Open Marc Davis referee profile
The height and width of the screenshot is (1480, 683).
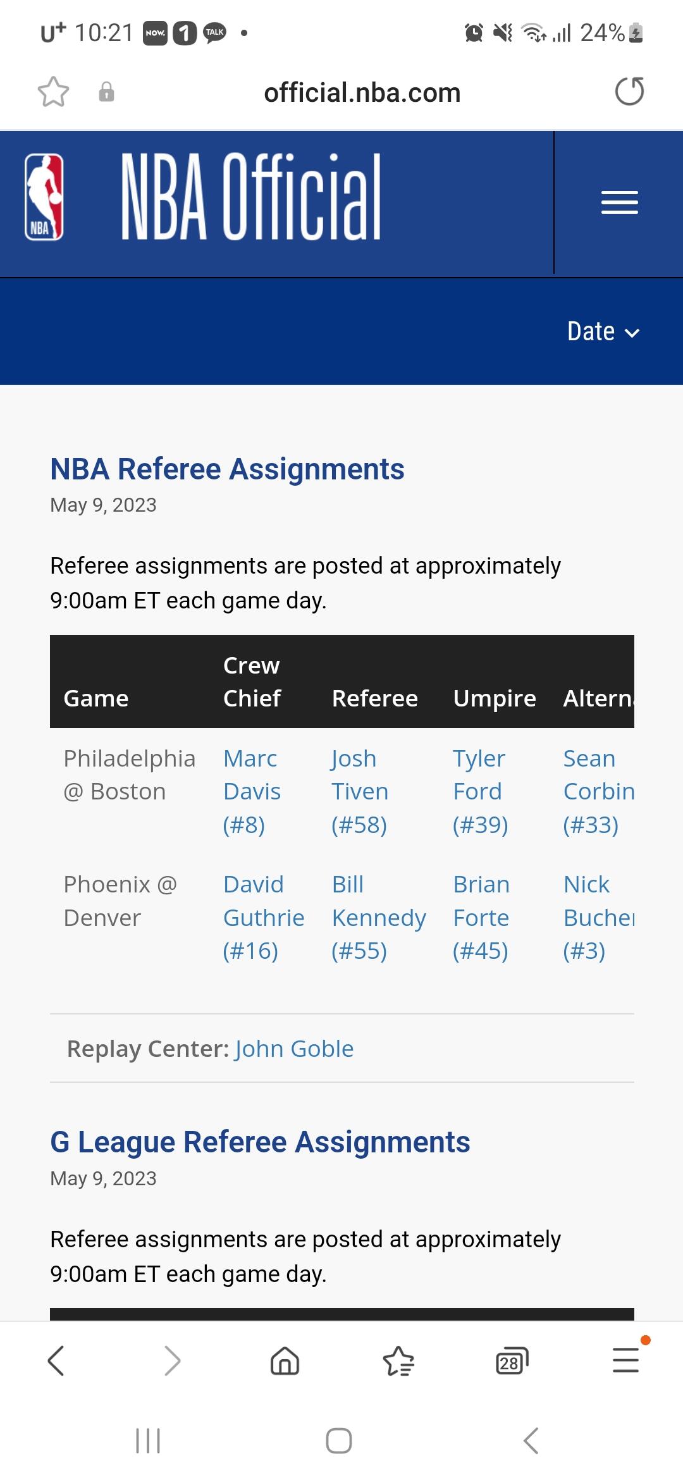(252, 791)
